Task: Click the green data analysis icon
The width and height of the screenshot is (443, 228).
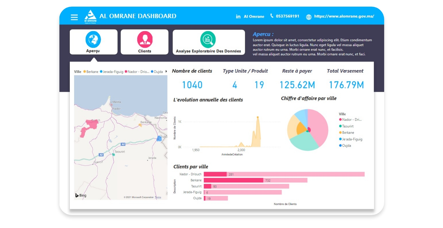Action: pos(208,40)
